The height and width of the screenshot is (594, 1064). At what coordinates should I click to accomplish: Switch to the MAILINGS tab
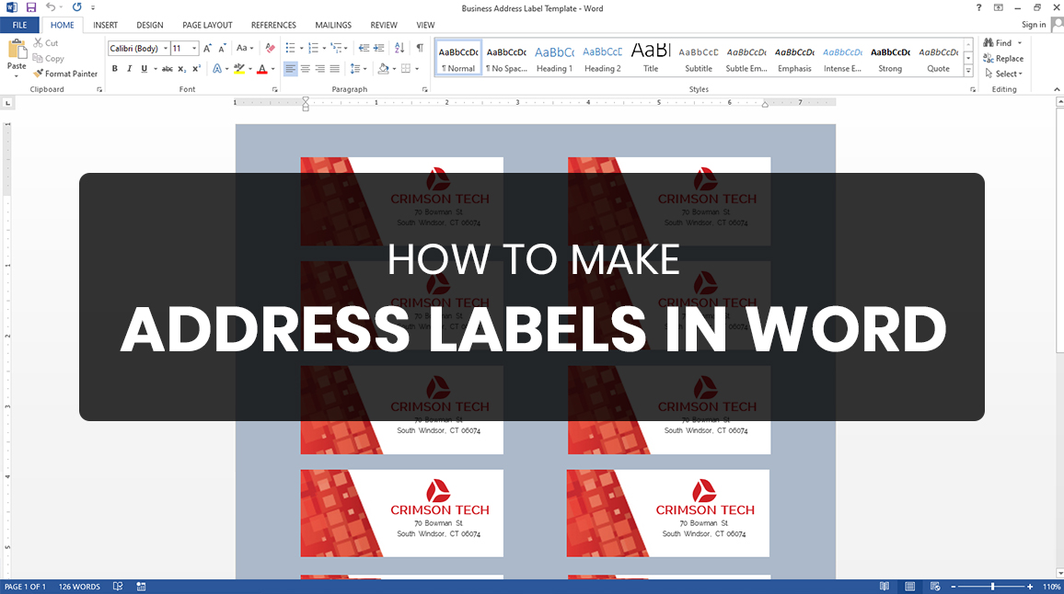(x=333, y=25)
